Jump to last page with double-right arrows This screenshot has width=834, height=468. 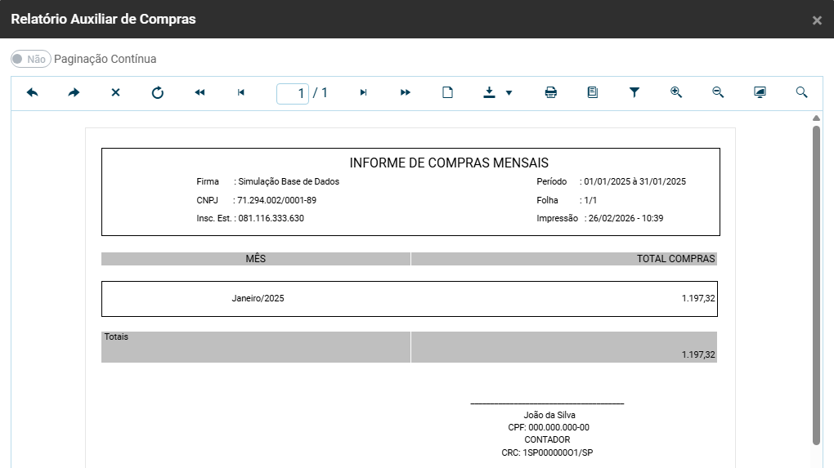406,93
